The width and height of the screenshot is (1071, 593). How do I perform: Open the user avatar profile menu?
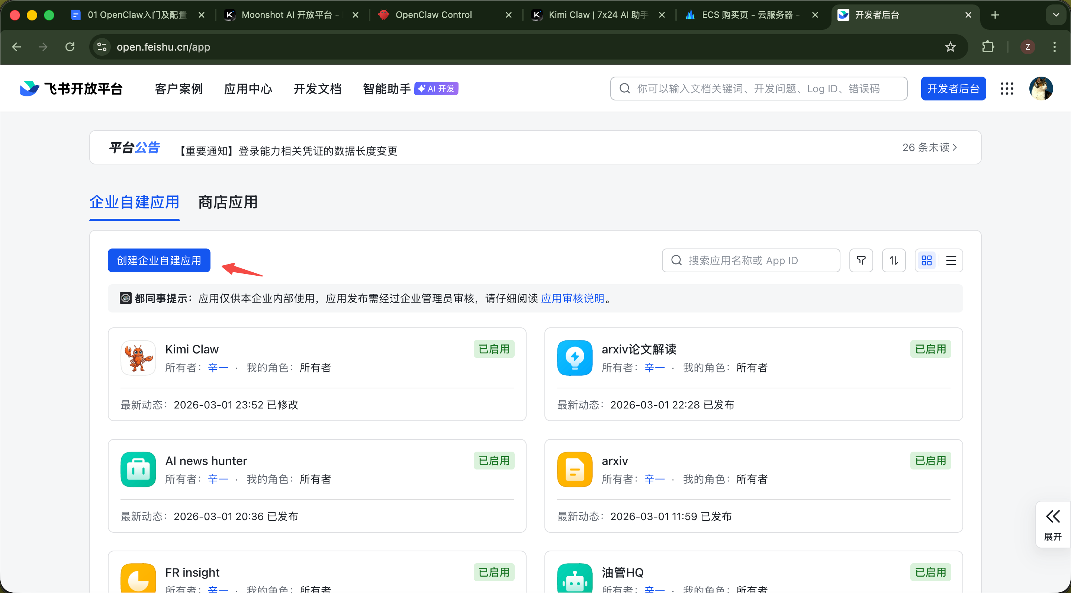coord(1041,89)
